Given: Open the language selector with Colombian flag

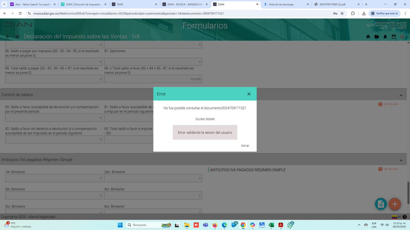Looking at the screenshot, I should click(396, 217).
